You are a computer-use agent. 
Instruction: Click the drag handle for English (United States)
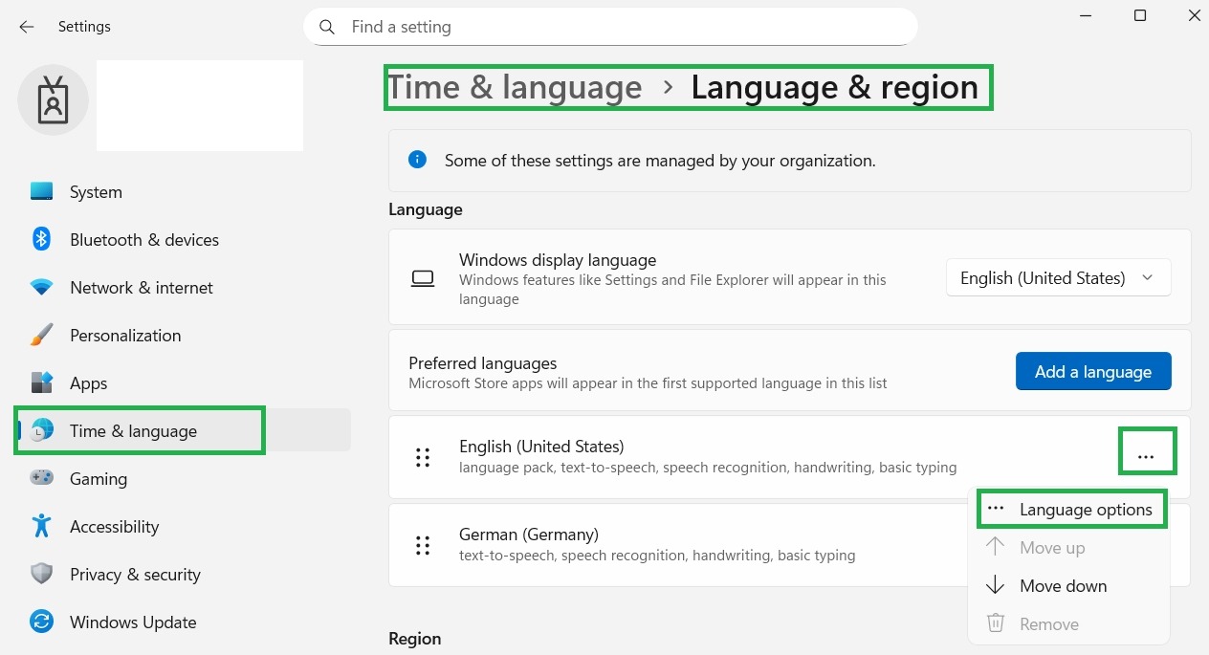(x=423, y=457)
